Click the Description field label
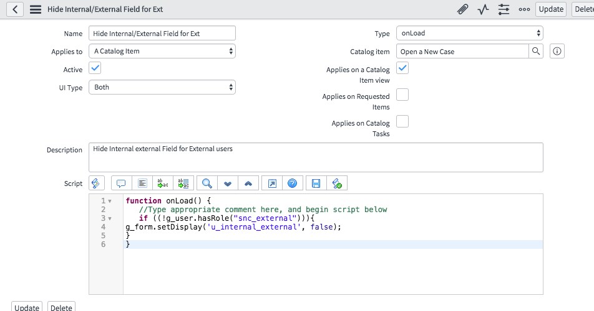The height and width of the screenshot is (311, 594). click(64, 150)
